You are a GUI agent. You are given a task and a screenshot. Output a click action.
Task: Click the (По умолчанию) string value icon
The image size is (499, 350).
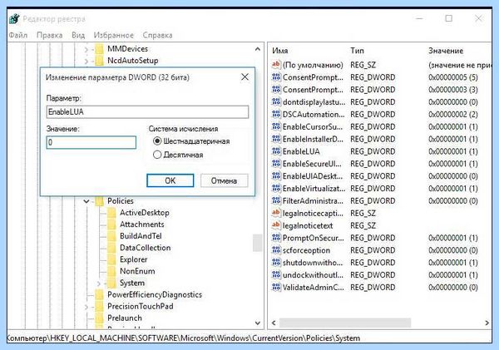click(276, 65)
